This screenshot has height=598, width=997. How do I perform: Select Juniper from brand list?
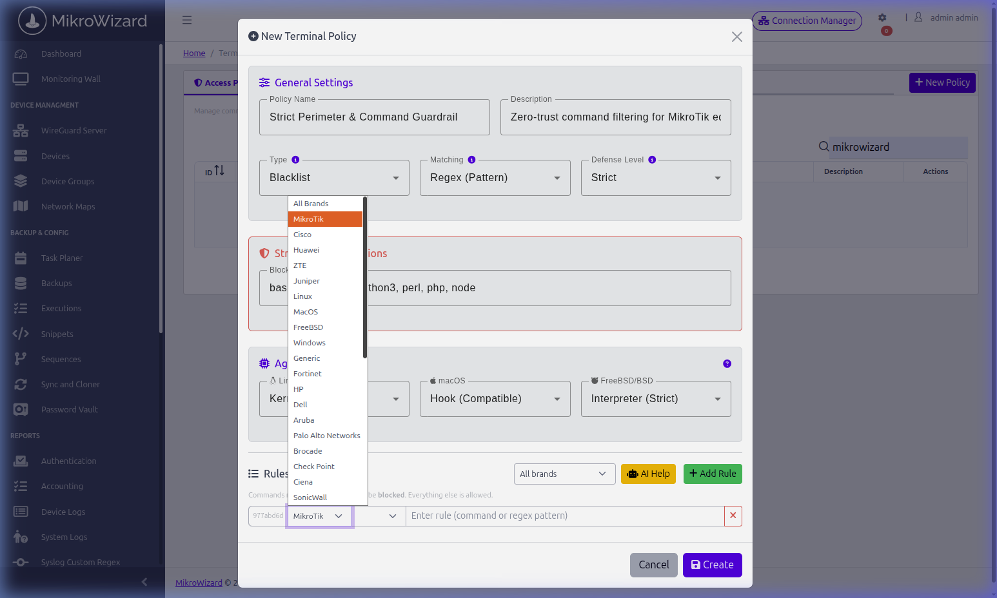pyautogui.click(x=325, y=281)
